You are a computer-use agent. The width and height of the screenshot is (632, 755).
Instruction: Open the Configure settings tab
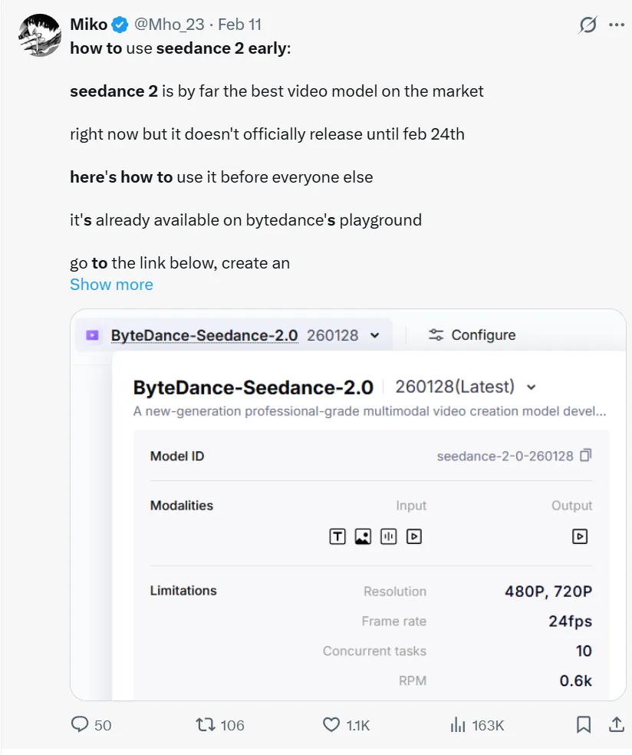coord(472,335)
